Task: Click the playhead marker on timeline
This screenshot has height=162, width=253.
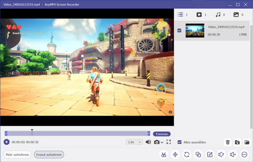Action: (x=32, y=130)
